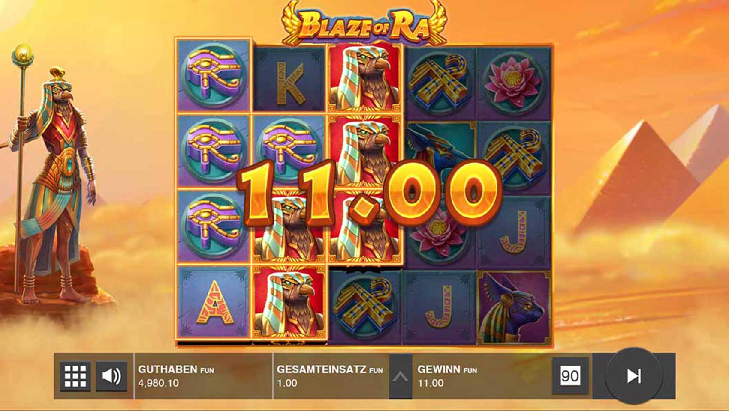
Task: Click the skip-forward spin button
Action: point(634,376)
